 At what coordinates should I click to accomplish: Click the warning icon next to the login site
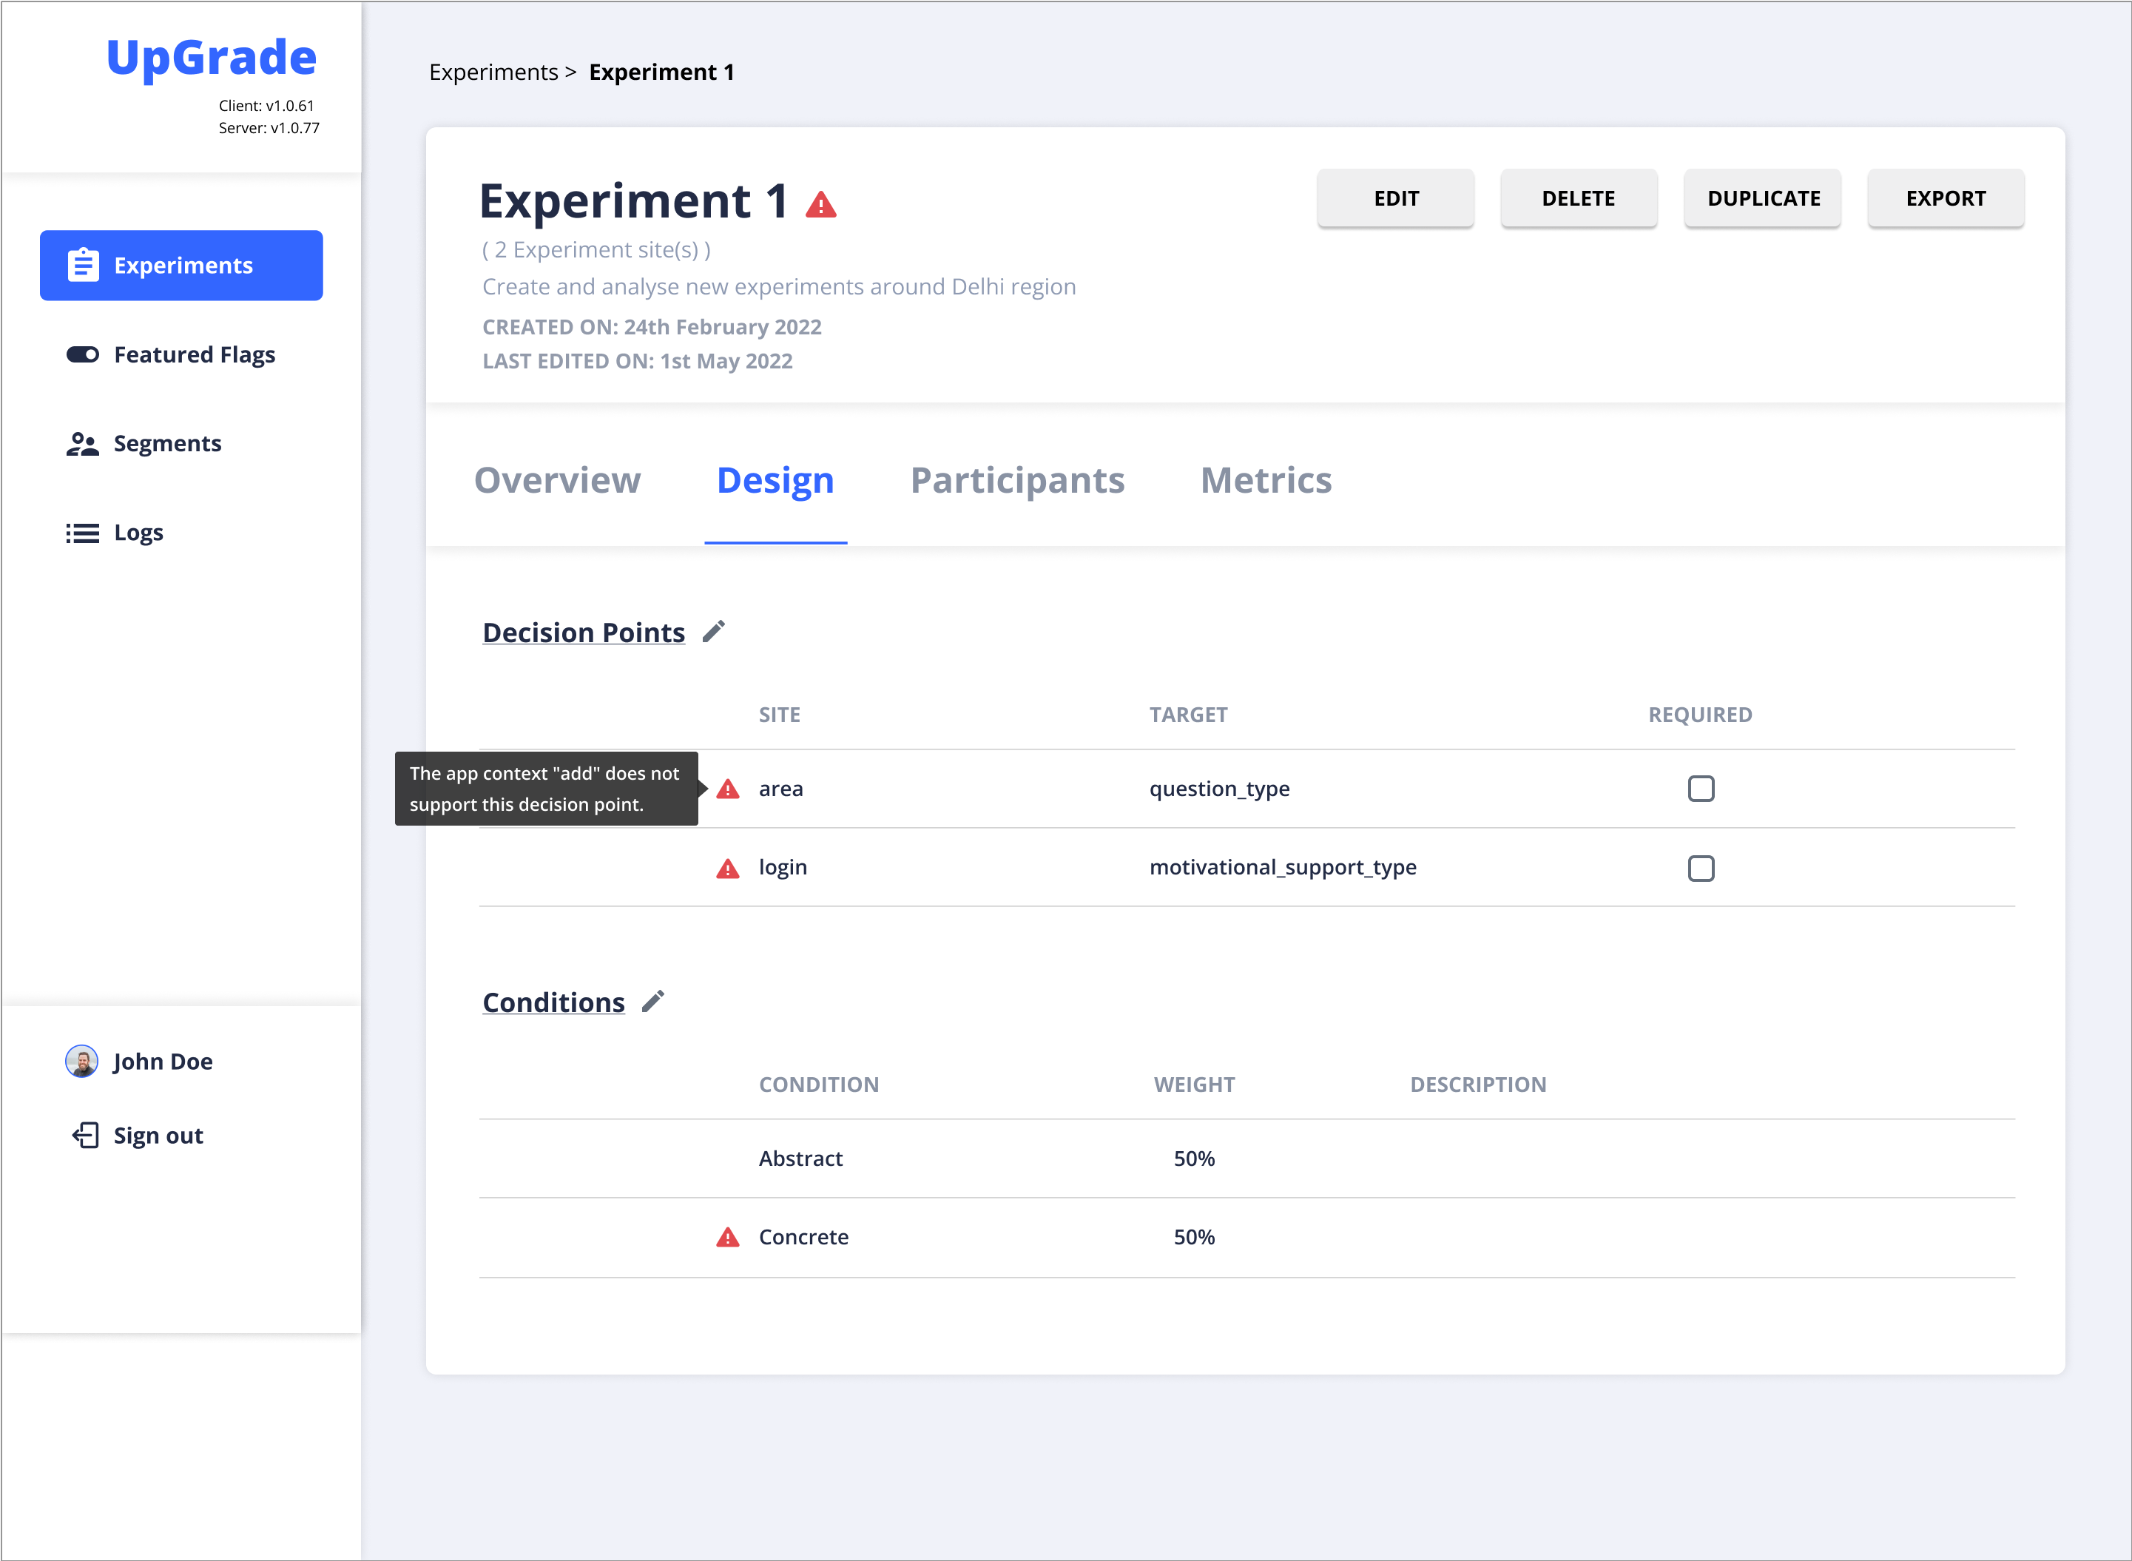click(727, 868)
